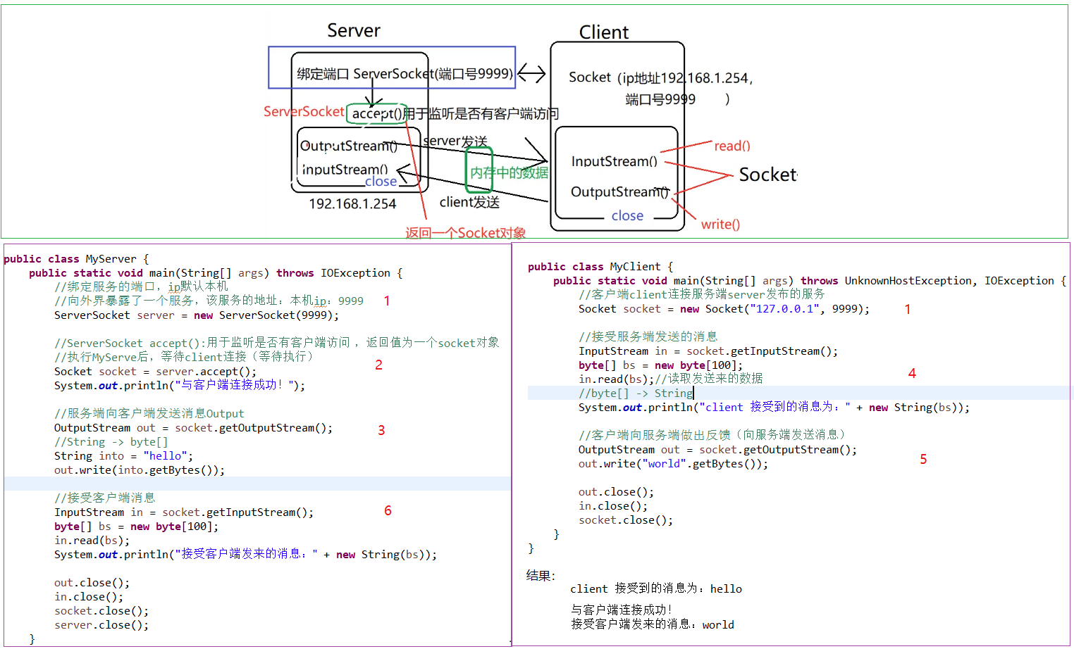
Task: Click the 结果 output line ending with hello
Action: [x=655, y=588]
